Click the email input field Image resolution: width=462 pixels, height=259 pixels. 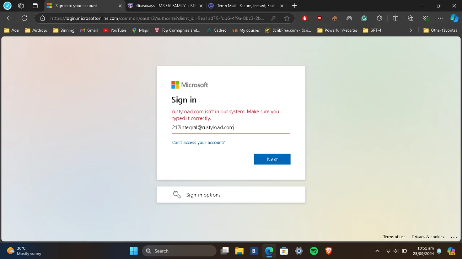(231, 127)
